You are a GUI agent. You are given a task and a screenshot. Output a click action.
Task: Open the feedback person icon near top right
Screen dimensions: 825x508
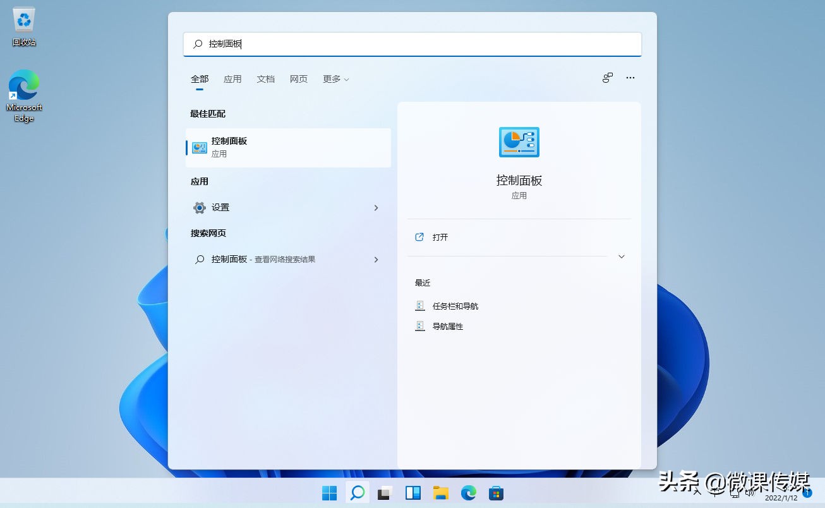point(607,78)
